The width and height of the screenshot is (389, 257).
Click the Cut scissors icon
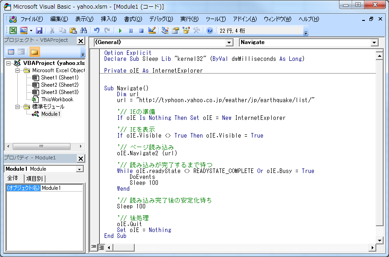tap(52, 30)
